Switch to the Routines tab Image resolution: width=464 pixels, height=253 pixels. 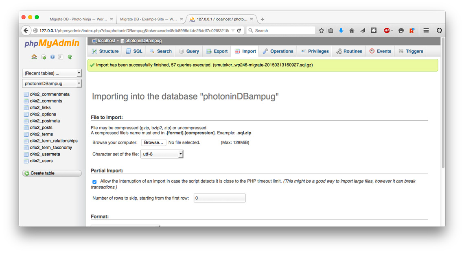349,51
